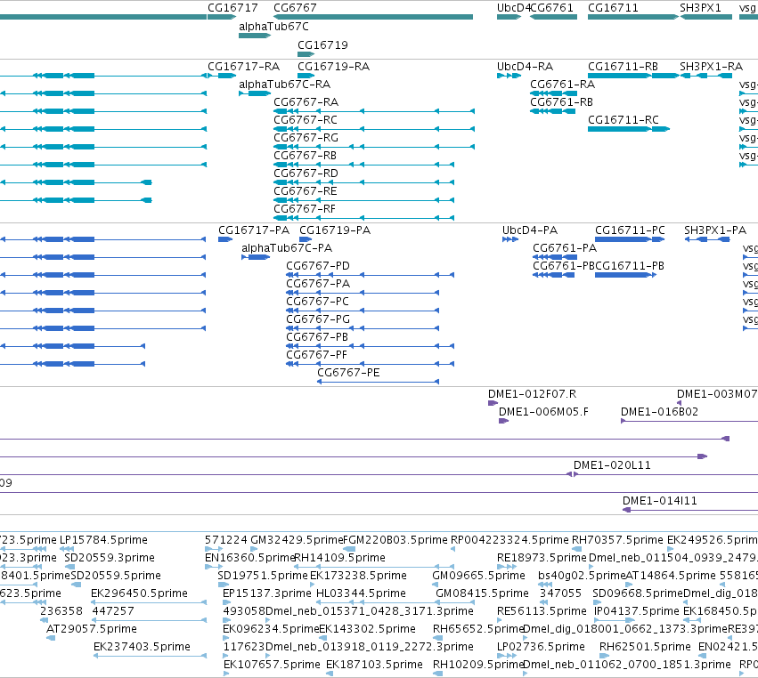Select the alphaTub67C gene arrow glyph
This screenshot has width=758, height=678.
255,36
